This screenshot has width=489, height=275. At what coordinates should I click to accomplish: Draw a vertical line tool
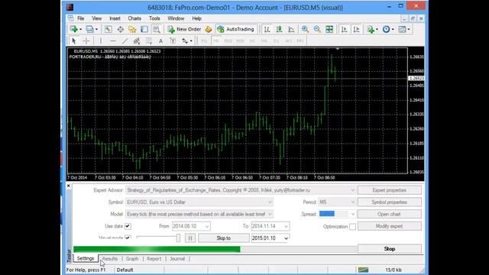(x=101, y=40)
